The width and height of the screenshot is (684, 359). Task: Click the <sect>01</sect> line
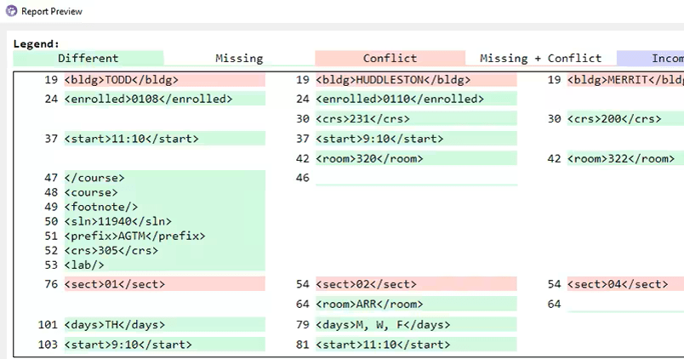pos(164,284)
